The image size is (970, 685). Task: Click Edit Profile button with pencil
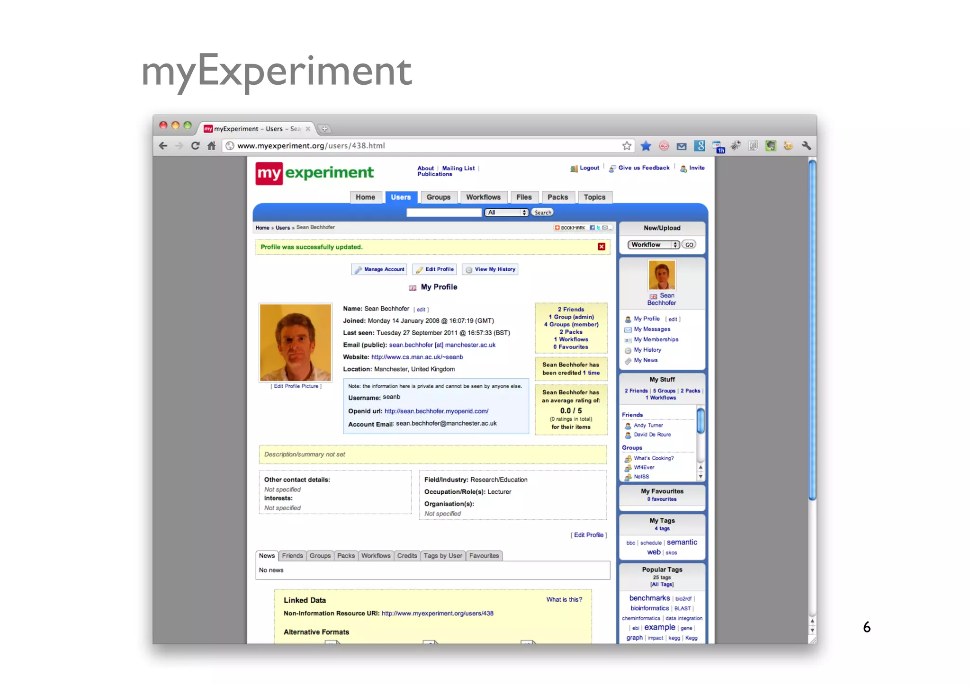click(x=435, y=269)
